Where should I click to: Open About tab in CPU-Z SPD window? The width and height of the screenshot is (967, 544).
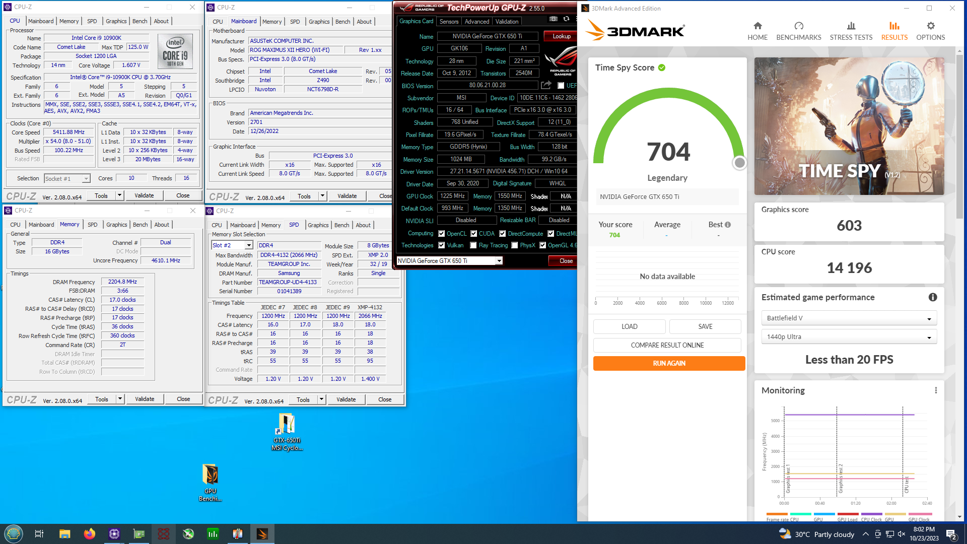(x=363, y=225)
